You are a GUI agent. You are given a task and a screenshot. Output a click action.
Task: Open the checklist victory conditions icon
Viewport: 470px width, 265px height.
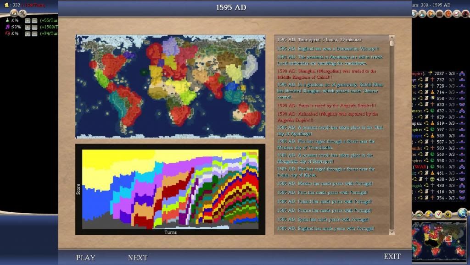pyautogui.click(x=457, y=13)
